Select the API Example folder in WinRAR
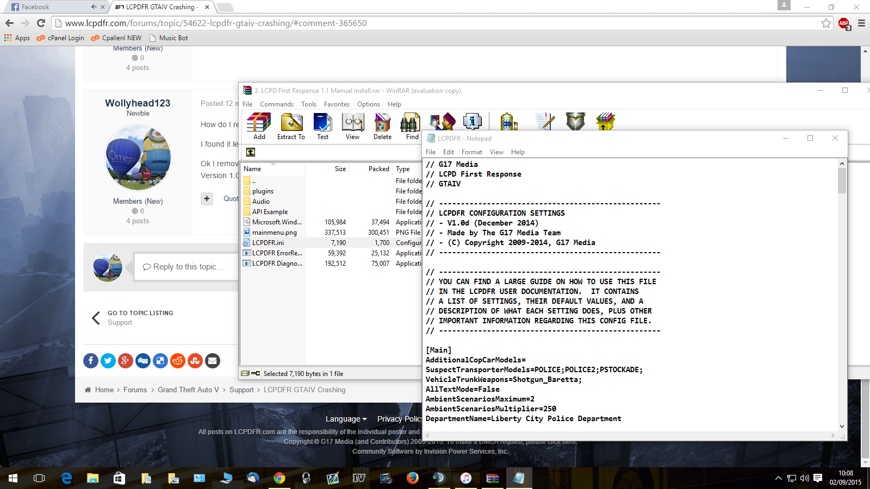The height and width of the screenshot is (489, 870). 270,212
